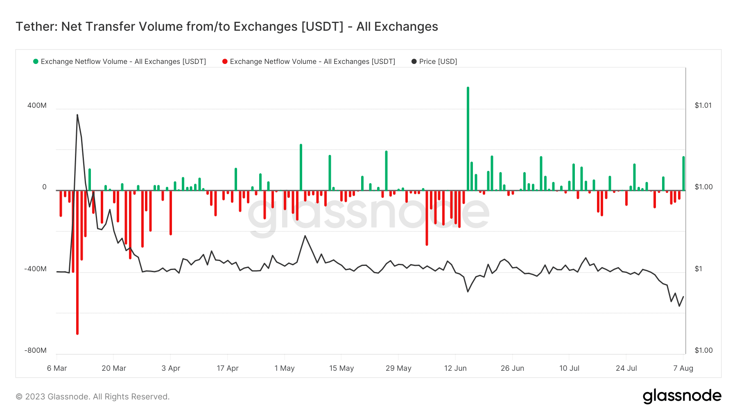737x415 pixels.
Task: Click the 15 May date label
Action: coord(341,368)
